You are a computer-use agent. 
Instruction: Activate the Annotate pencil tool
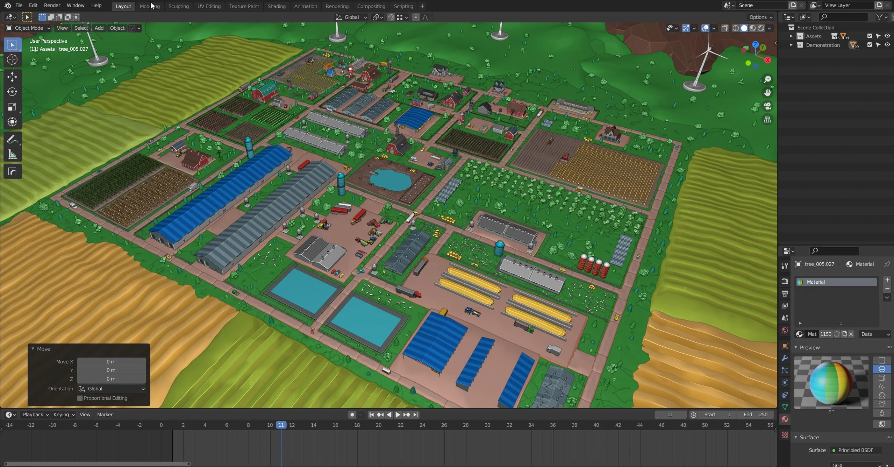pos(12,140)
